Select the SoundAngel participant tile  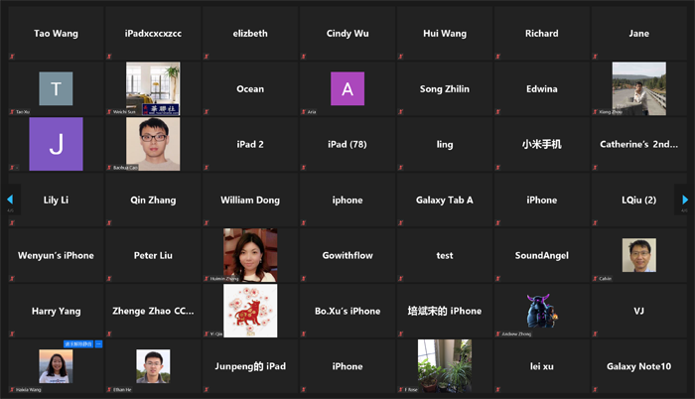(542, 255)
